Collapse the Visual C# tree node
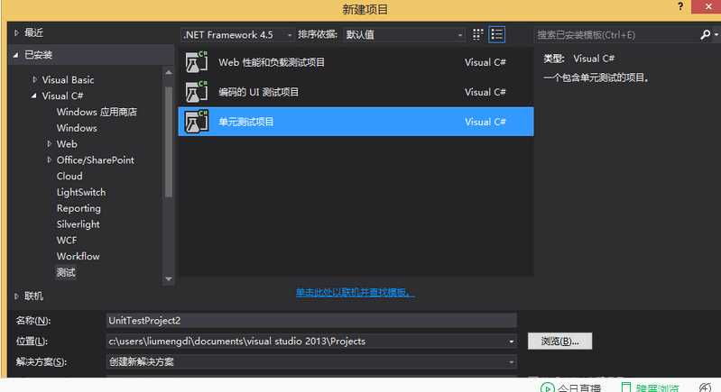The width and height of the screenshot is (721, 392). pos(34,96)
